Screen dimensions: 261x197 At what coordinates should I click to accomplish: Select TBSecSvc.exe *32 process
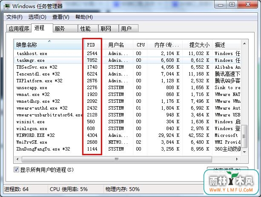point(127,67)
